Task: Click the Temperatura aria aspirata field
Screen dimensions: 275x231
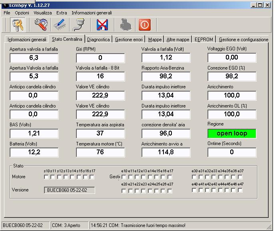Action: point(100,133)
